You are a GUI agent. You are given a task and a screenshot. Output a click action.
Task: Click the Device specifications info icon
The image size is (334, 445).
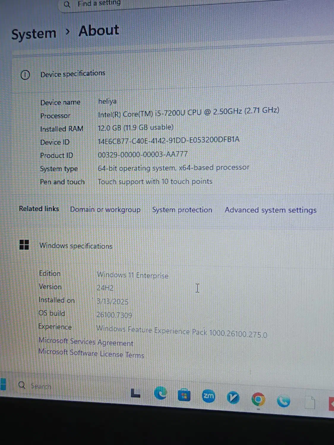25,75
